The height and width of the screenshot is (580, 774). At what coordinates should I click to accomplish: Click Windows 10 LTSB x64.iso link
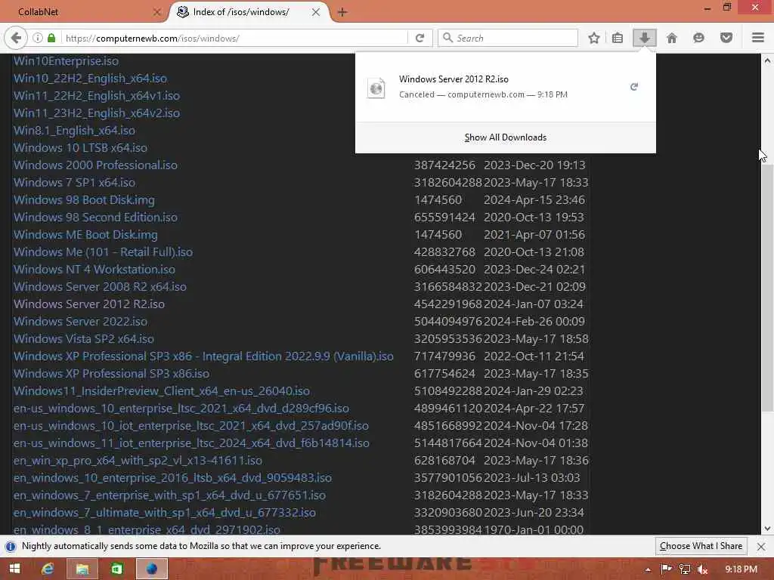80,147
